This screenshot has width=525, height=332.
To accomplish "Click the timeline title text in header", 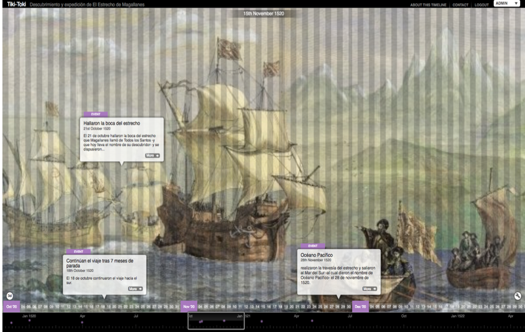I will (87, 5).
